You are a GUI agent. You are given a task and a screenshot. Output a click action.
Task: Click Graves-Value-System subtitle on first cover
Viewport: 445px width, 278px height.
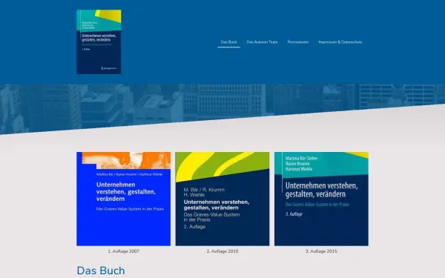[130, 209]
